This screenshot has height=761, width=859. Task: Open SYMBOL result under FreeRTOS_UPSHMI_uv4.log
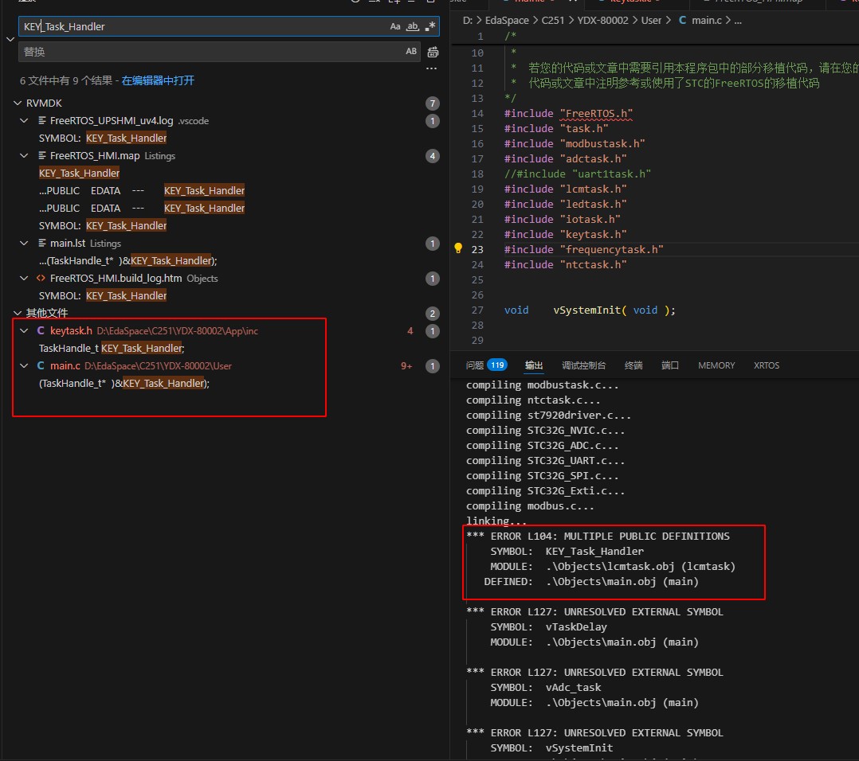(x=103, y=138)
